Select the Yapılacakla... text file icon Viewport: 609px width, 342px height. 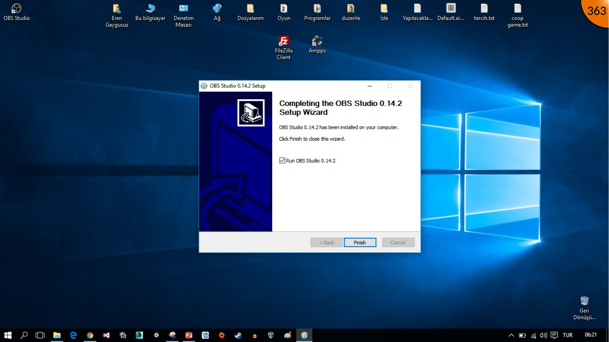(x=418, y=12)
